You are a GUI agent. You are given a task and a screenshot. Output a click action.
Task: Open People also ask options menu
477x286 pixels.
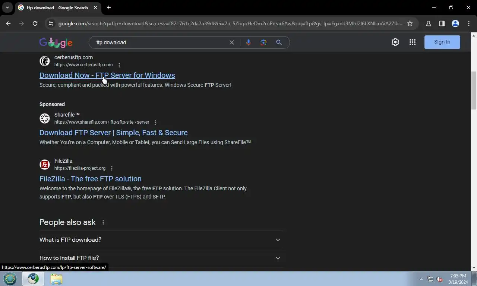click(103, 222)
